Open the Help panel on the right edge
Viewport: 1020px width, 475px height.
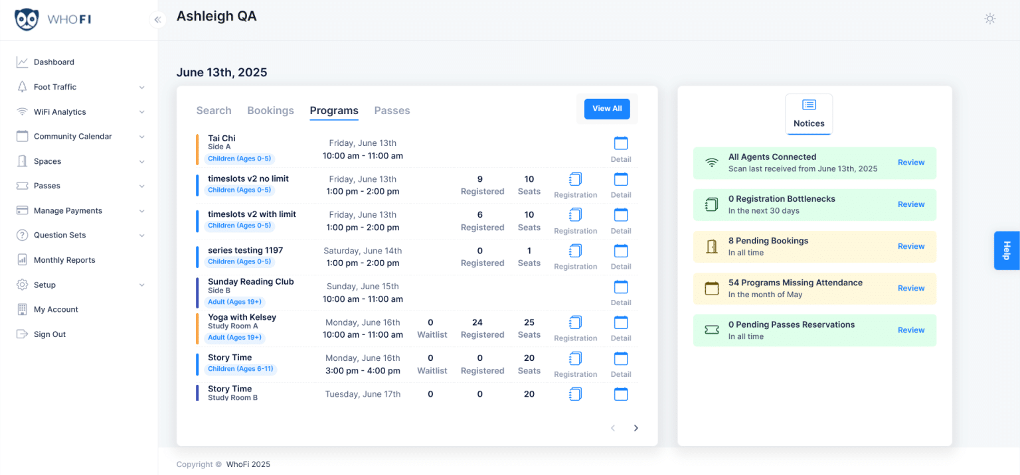(1006, 251)
